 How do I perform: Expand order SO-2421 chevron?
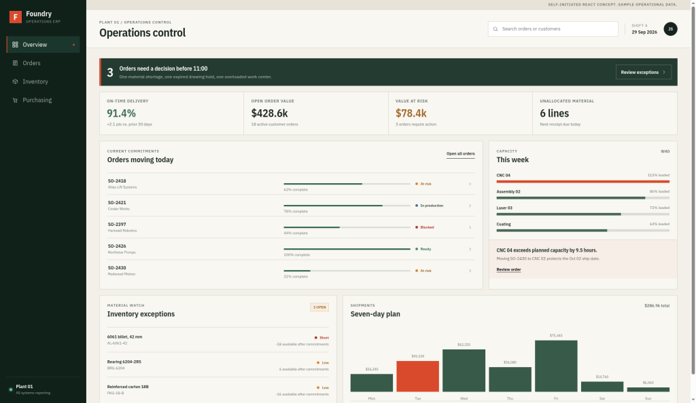[470, 206]
